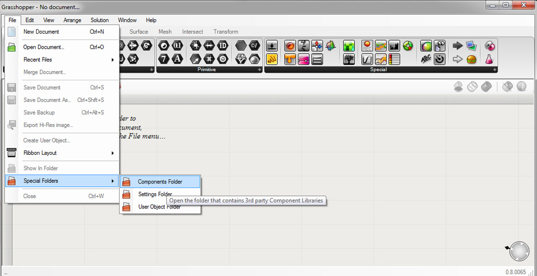Image resolution: width=537 pixels, height=276 pixels.
Task: Choose New Document from File menu
Action: click(62, 32)
